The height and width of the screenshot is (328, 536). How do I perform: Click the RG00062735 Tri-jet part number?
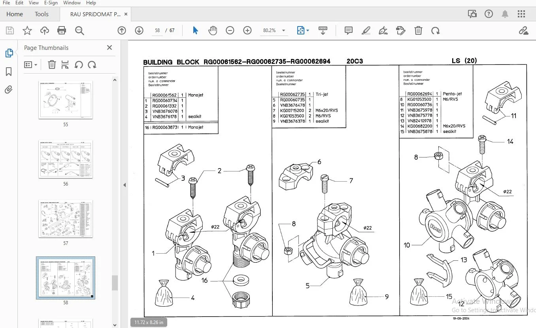coord(293,94)
